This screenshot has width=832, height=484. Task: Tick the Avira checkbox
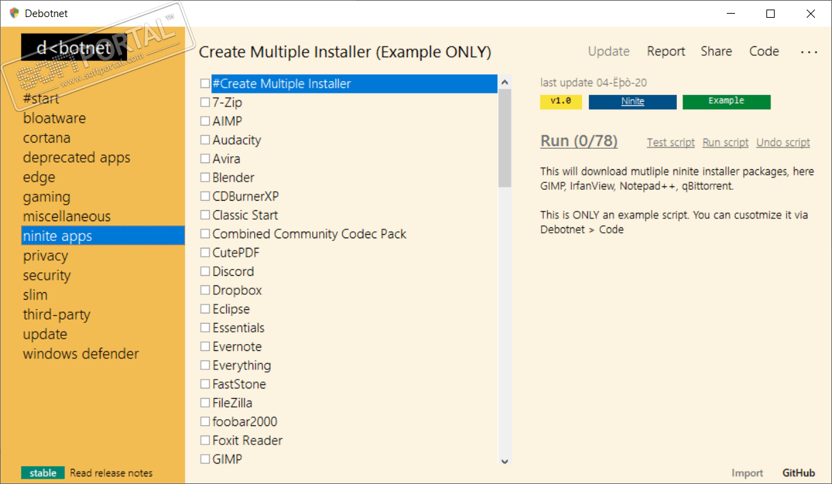[205, 159]
